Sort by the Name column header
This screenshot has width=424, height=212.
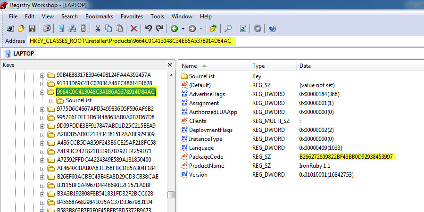tap(214, 66)
